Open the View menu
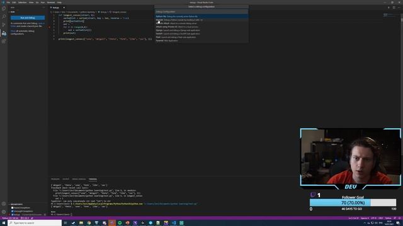The width and height of the screenshot is (403, 226). click(x=31, y=3)
